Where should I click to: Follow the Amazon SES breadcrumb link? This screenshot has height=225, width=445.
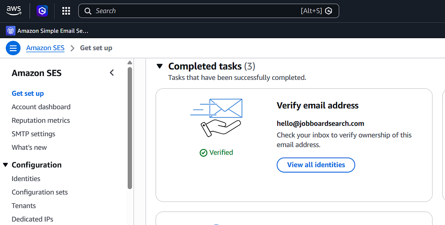click(45, 48)
